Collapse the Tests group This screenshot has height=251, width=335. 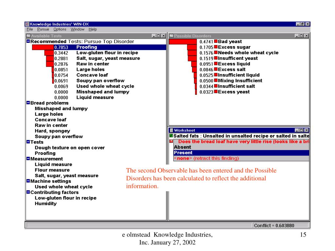(x=28, y=142)
